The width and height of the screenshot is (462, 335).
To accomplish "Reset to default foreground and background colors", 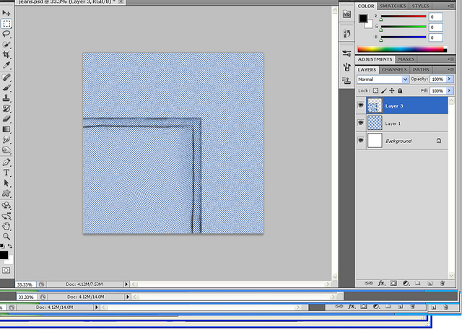I will (x=2, y=245).
